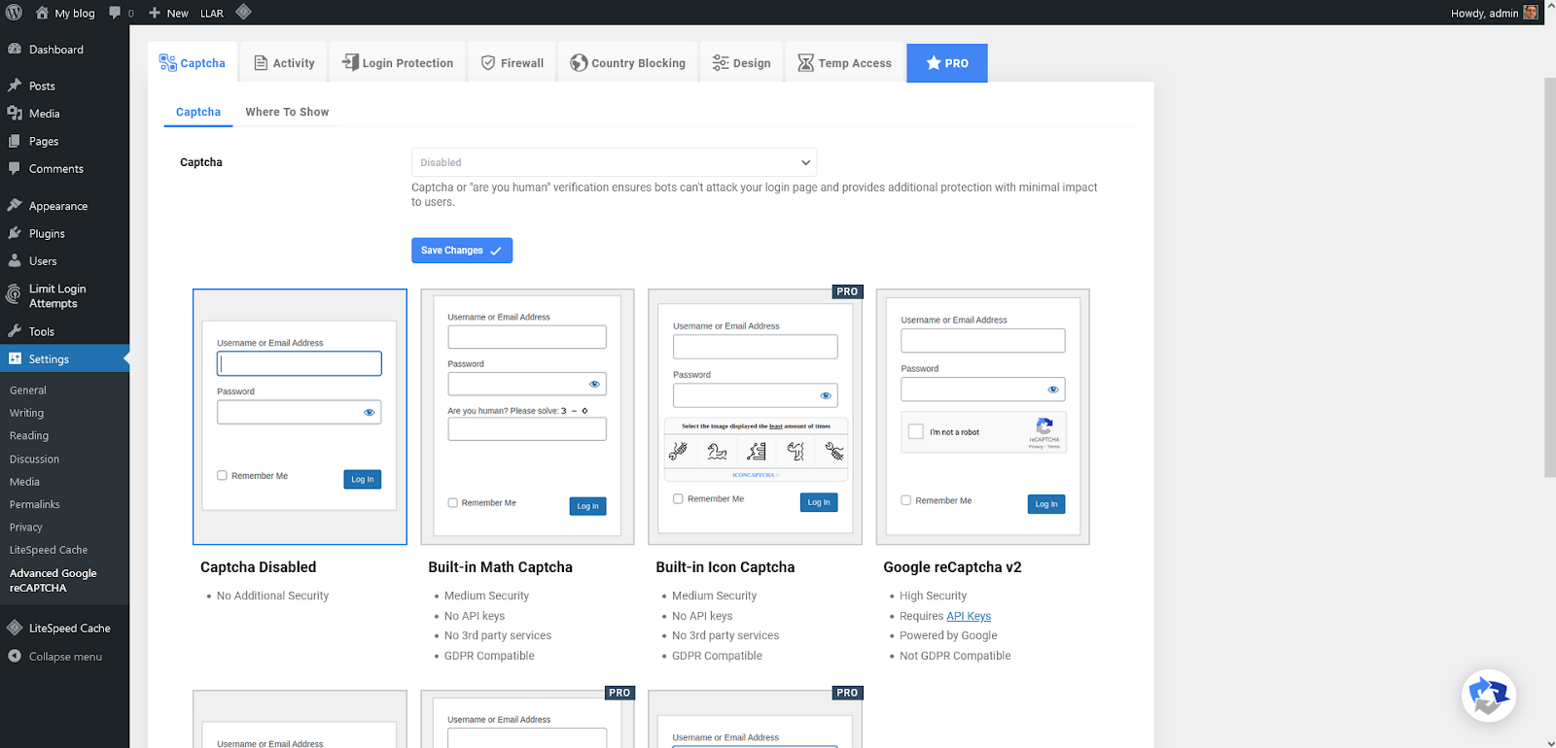
Task: Select the Captcha sub-tab
Action: [198, 112]
